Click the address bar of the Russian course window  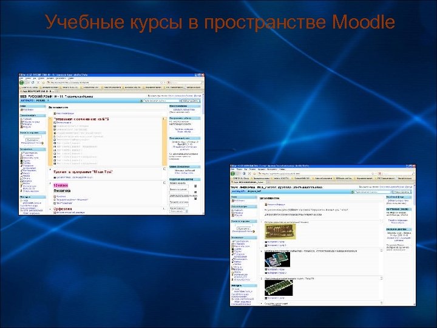106,83
